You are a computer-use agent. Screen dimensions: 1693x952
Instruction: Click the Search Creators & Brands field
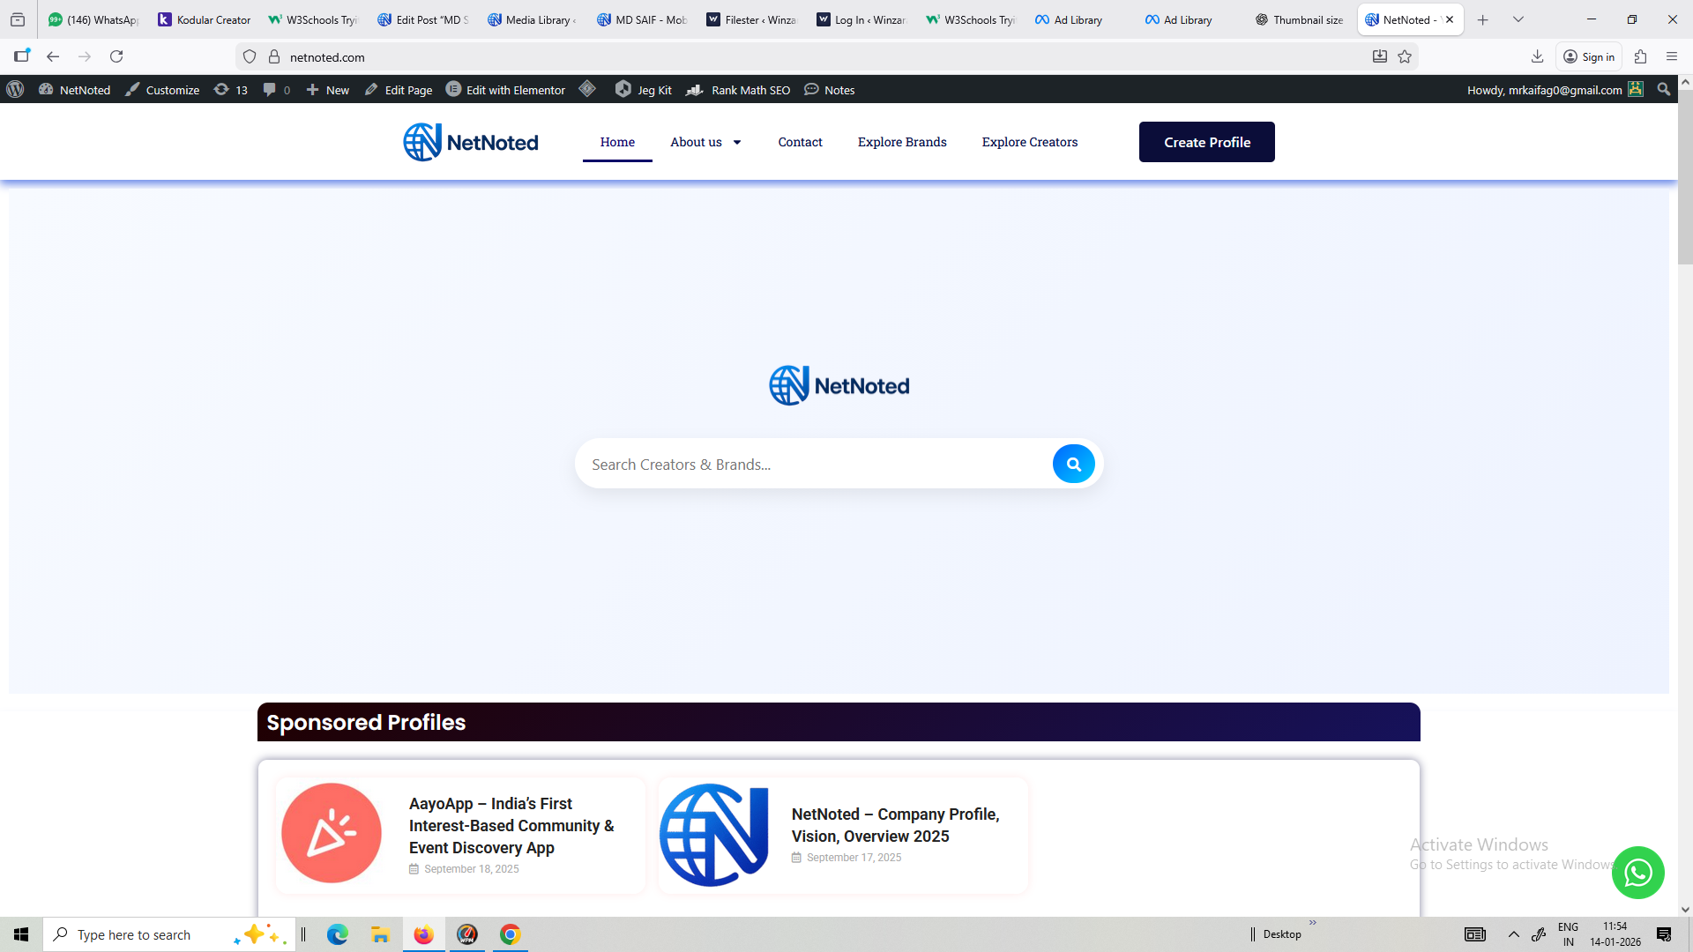click(811, 465)
